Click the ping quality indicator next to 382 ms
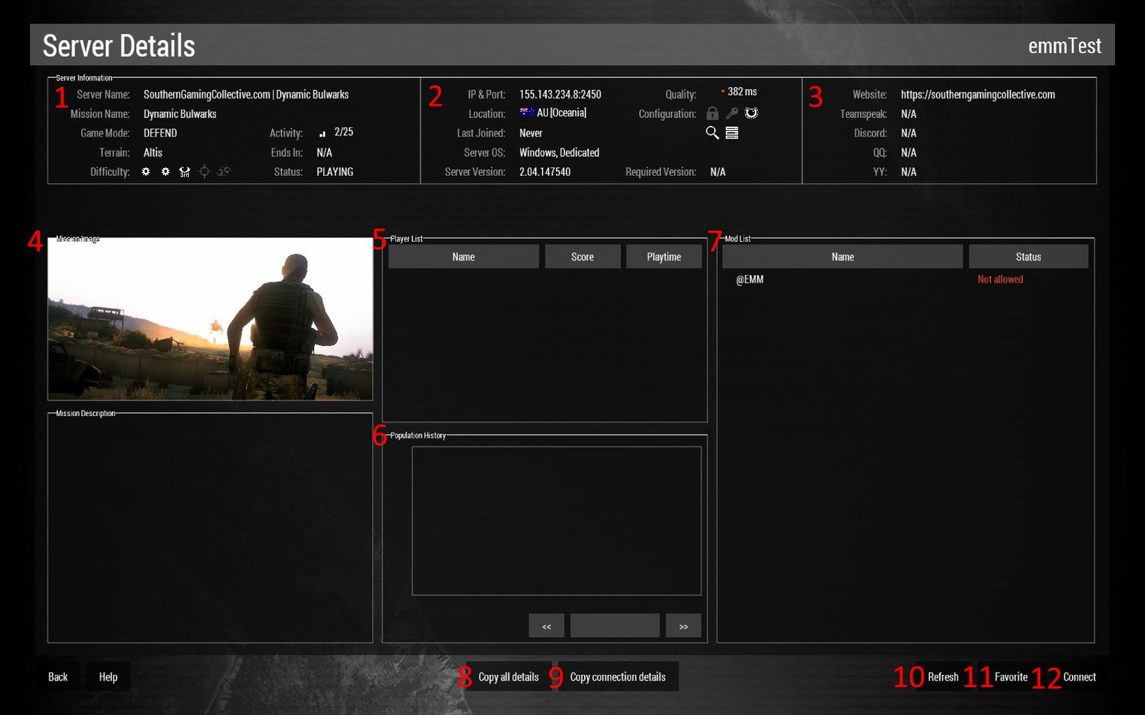Image resolution: width=1145 pixels, height=715 pixels. tap(721, 91)
